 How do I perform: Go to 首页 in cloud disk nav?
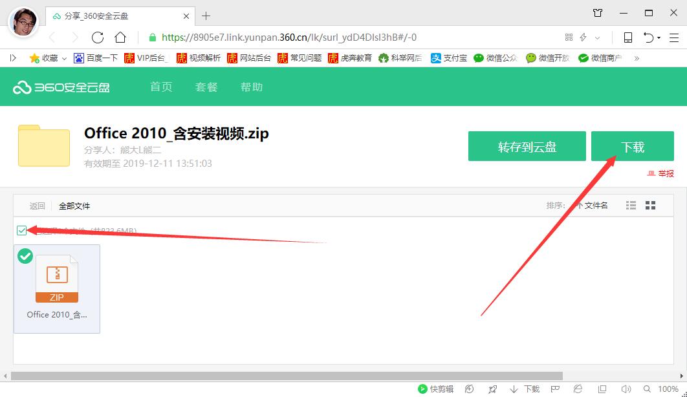[161, 87]
